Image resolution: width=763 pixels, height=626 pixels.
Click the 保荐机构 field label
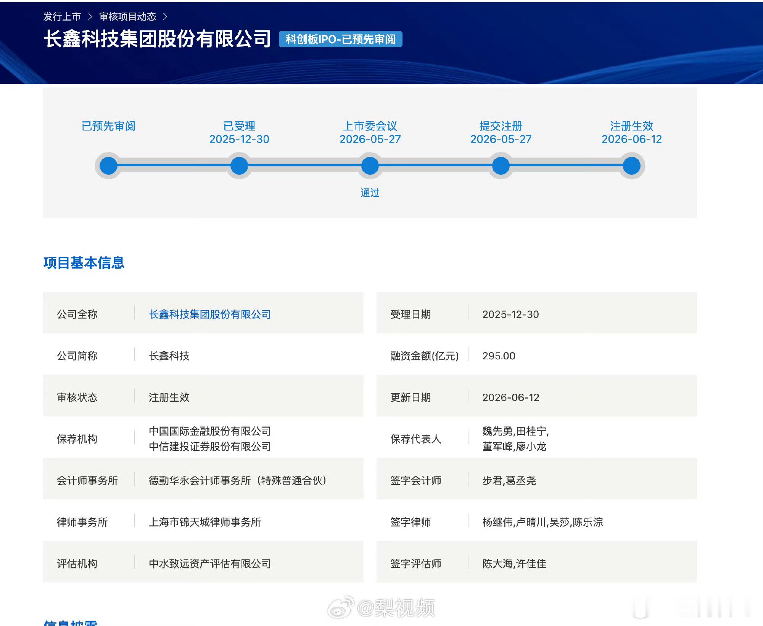[x=77, y=439]
